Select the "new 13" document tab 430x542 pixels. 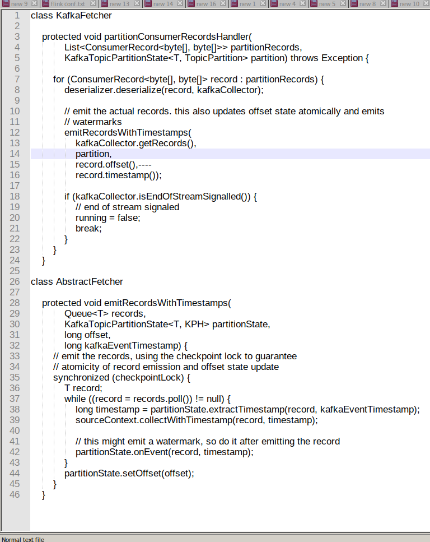119,4
